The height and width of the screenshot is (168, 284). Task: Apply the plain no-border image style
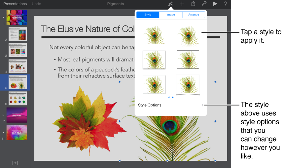[x=154, y=35]
